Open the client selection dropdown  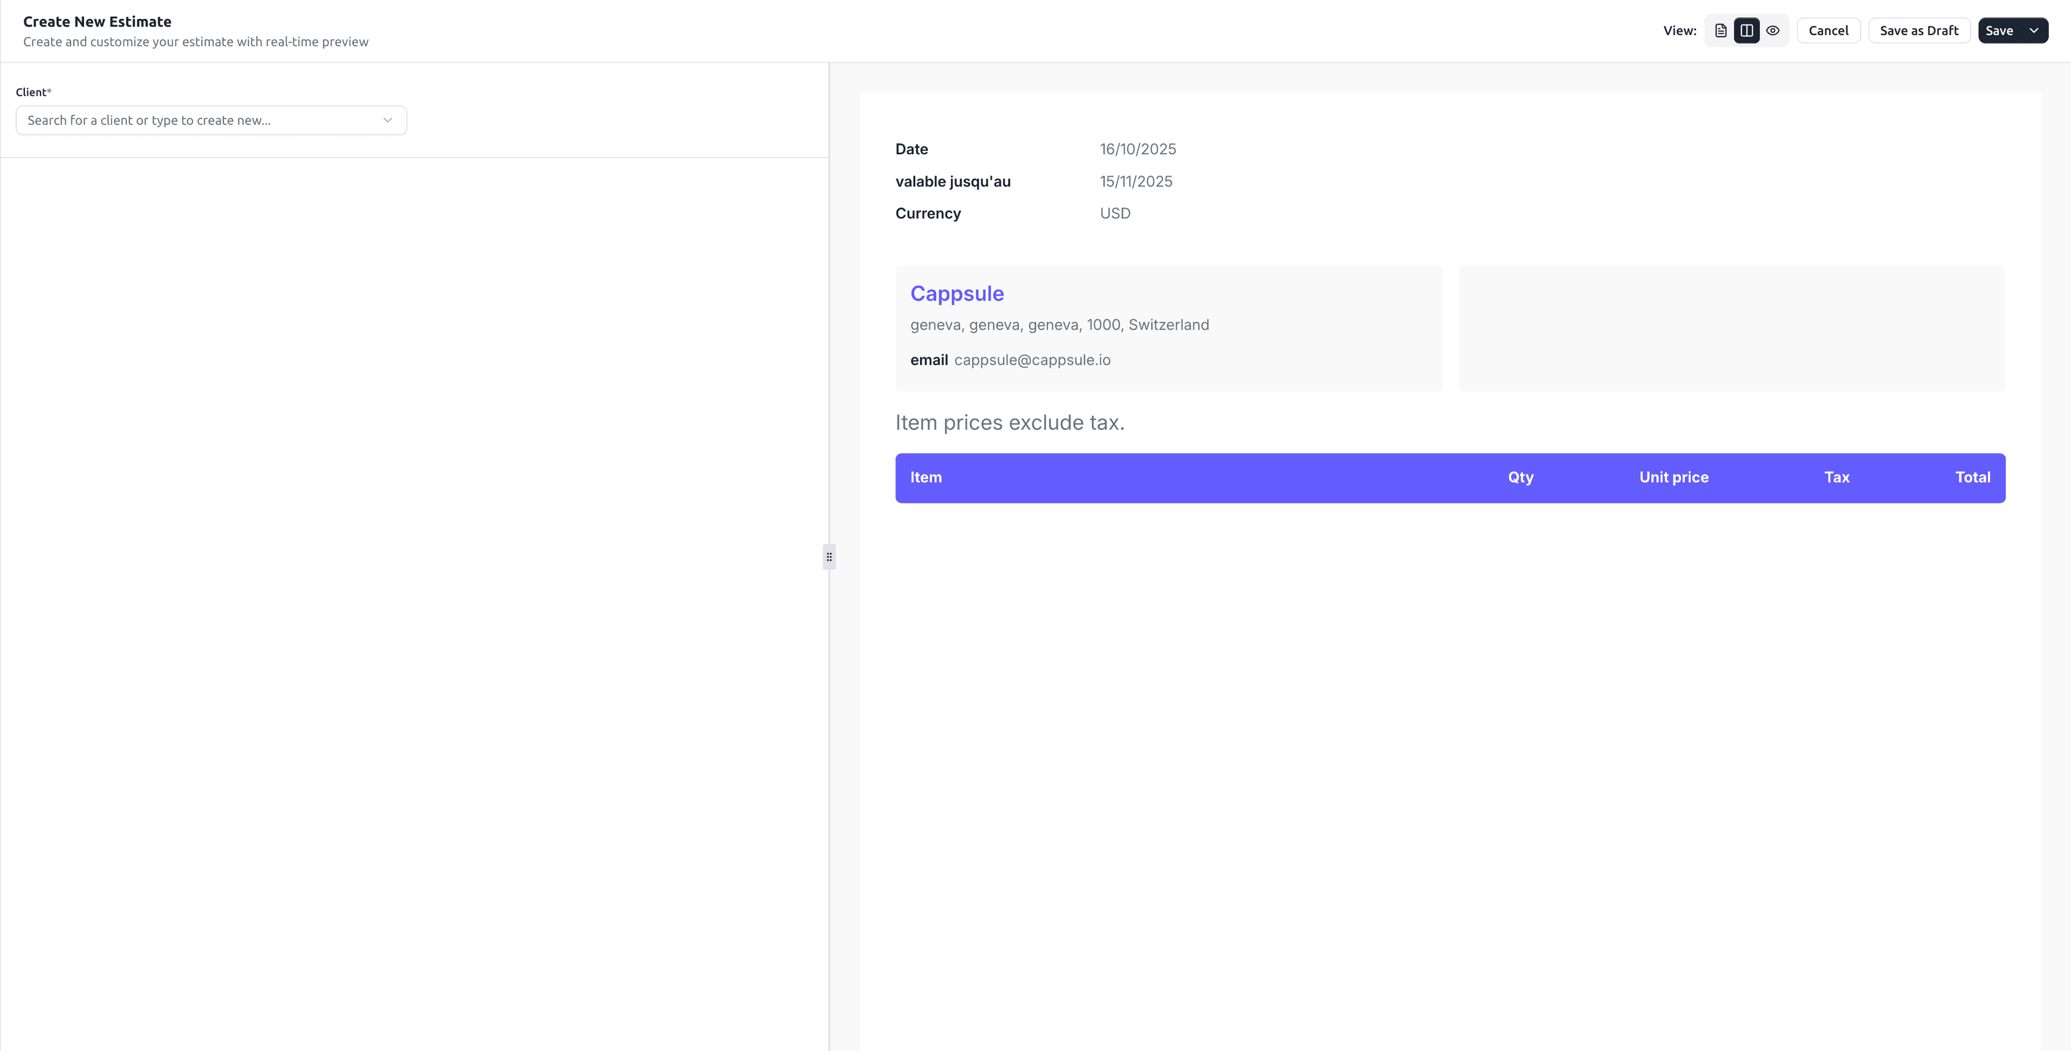pyautogui.click(x=211, y=120)
